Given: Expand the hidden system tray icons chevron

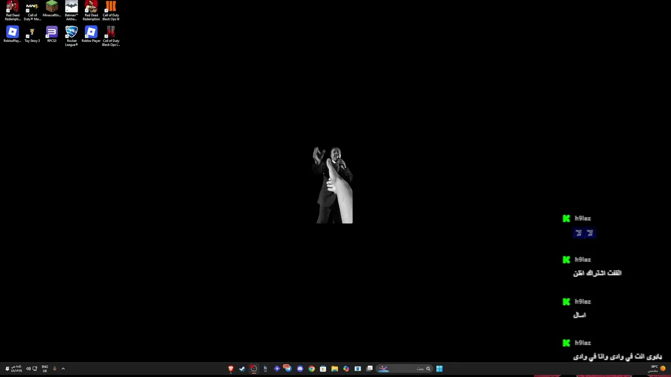Looking at the screenshot, I should point(63,369).
